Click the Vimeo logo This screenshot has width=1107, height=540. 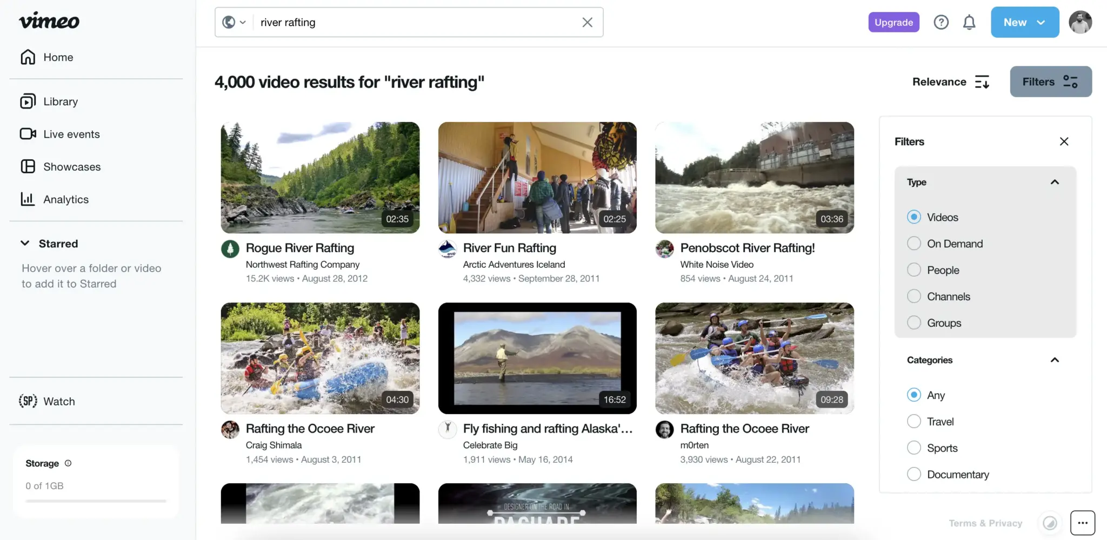(x=49, y=21)
